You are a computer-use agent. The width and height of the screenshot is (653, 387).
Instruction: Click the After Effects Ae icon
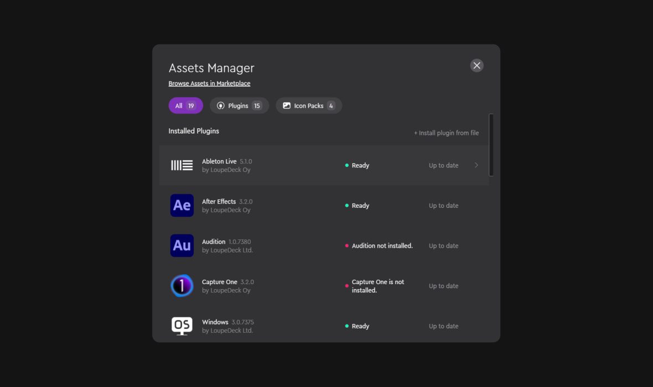point(182,206)
